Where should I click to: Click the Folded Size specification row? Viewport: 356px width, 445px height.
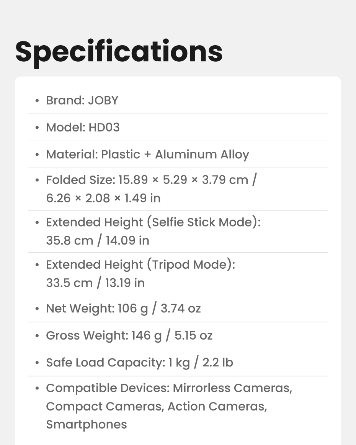(x=178, y=189)
